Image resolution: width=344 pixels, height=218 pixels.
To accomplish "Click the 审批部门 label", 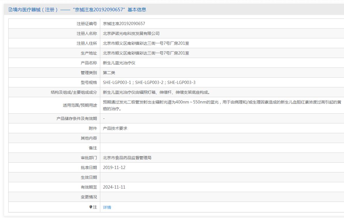I will pyautogui.click(x=89, y=158).
